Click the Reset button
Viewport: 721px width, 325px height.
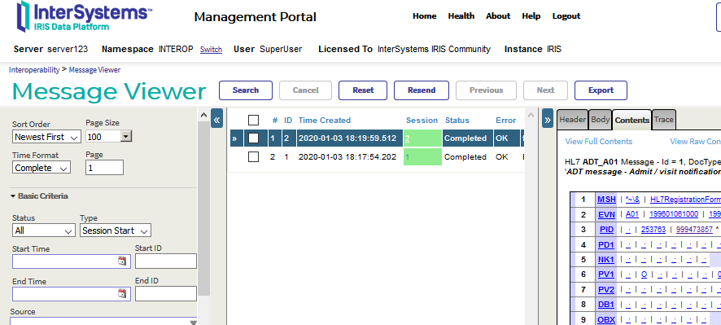363,90
